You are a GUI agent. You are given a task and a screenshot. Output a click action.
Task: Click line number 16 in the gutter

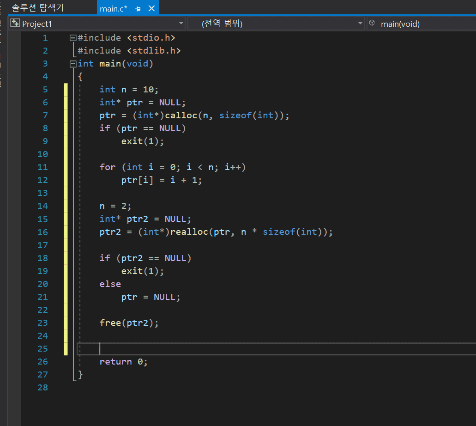pos(42,232)
